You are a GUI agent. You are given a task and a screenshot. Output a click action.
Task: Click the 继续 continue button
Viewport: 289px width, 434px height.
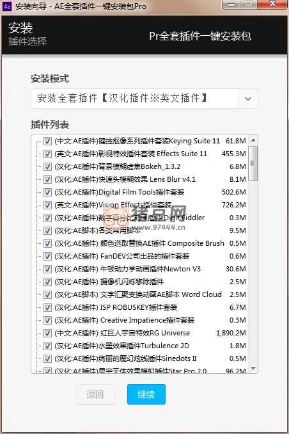click(146, 394)
